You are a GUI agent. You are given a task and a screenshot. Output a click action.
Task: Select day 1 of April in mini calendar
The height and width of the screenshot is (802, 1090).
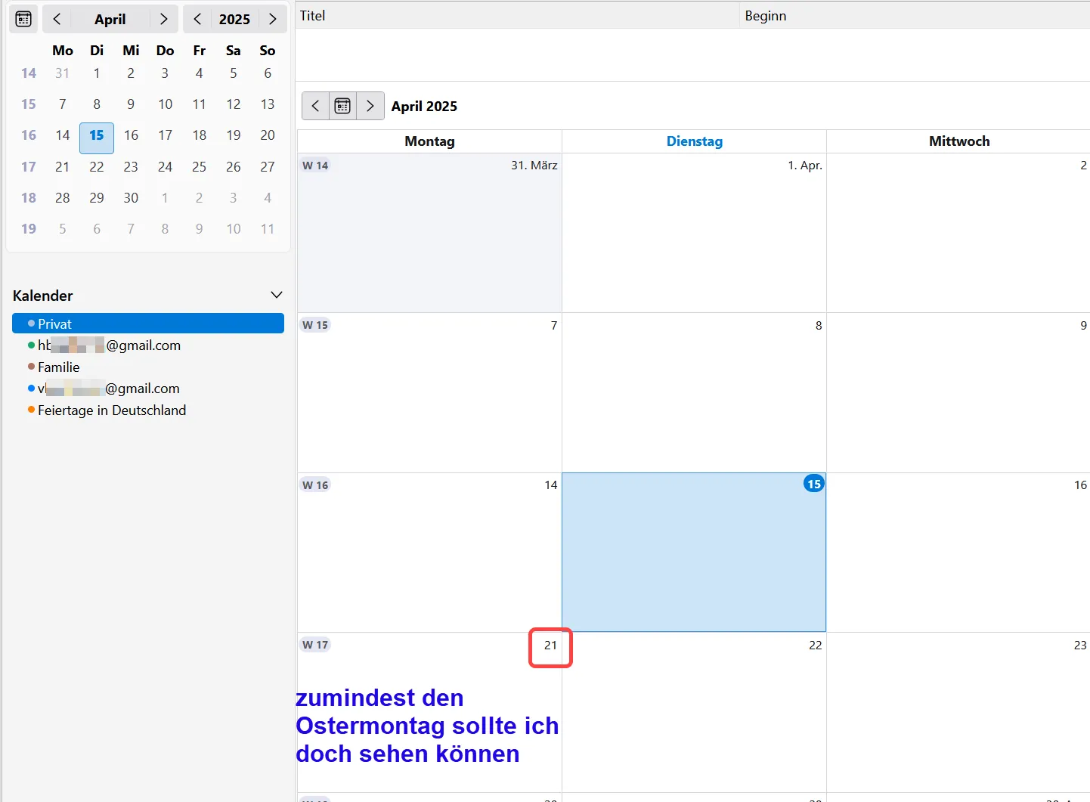97,73
